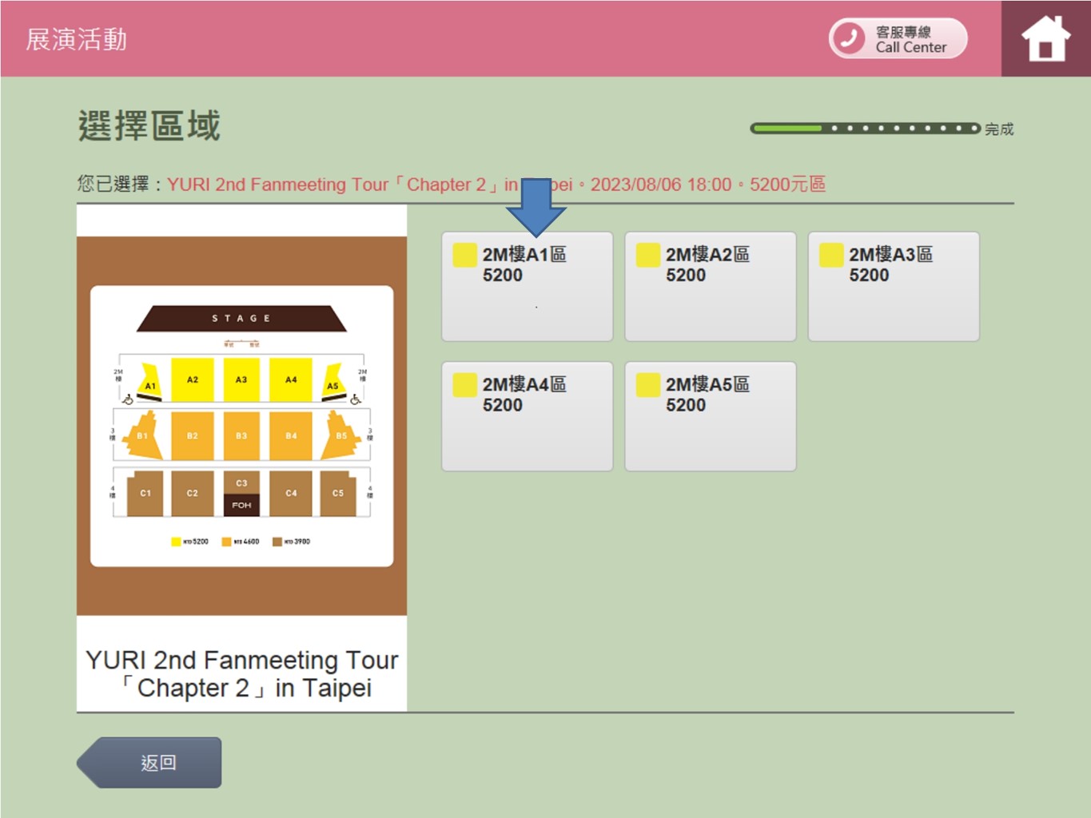Click the 選擇區域 page heading
This screenshot has height=818, width=1091.
149,126
